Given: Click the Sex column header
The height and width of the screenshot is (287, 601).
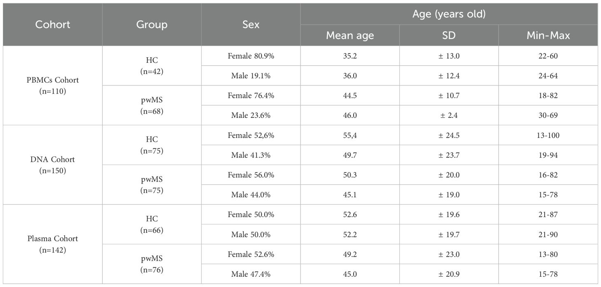Looking at the screenshot, I should 251,25.
